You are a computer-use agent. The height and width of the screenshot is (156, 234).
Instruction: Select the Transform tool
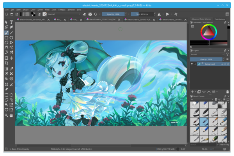pos(6,58)
